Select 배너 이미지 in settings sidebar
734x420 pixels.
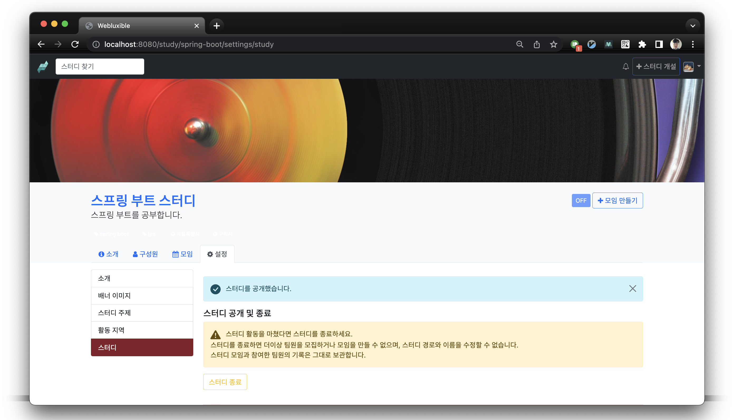click(x=142, y=296)
